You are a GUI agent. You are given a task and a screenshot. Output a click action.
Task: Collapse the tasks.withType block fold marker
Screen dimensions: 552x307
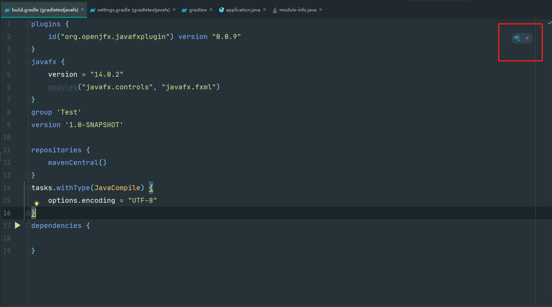click(28, 188)
